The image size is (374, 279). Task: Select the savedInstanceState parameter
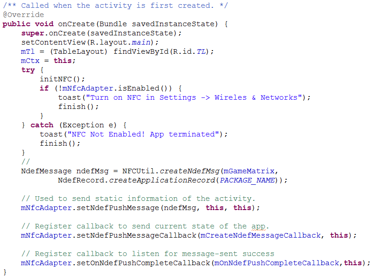[173, 24]
